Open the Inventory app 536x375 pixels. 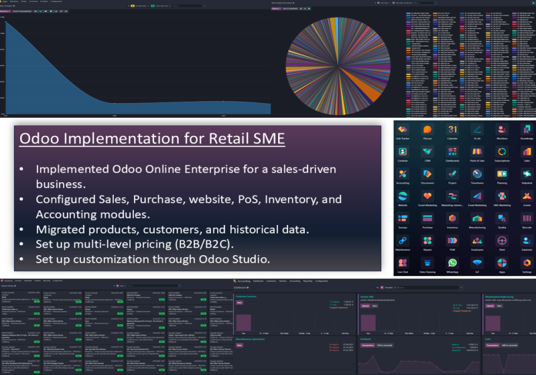point(452,218)
